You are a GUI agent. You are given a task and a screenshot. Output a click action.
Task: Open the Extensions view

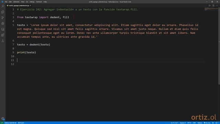tap(3, 35)
